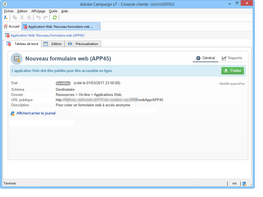Click the description 'Pour créer un formulaire web'
The width and height of the screenshot is (263, 197).
click(x=93, y=105)
